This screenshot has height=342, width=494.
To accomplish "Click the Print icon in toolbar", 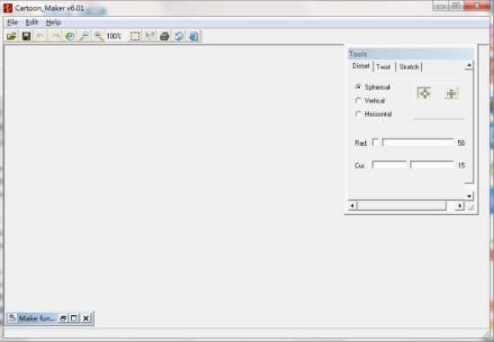I will coord(164,36).
